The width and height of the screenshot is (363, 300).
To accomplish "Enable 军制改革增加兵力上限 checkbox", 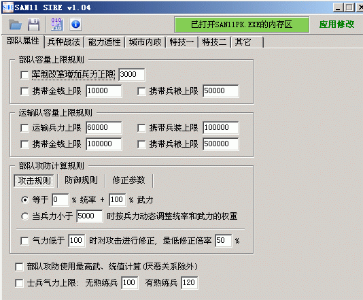I will [24, 75].
